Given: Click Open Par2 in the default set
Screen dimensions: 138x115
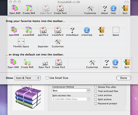Looking at the screenshot, I should click(44, 64).
